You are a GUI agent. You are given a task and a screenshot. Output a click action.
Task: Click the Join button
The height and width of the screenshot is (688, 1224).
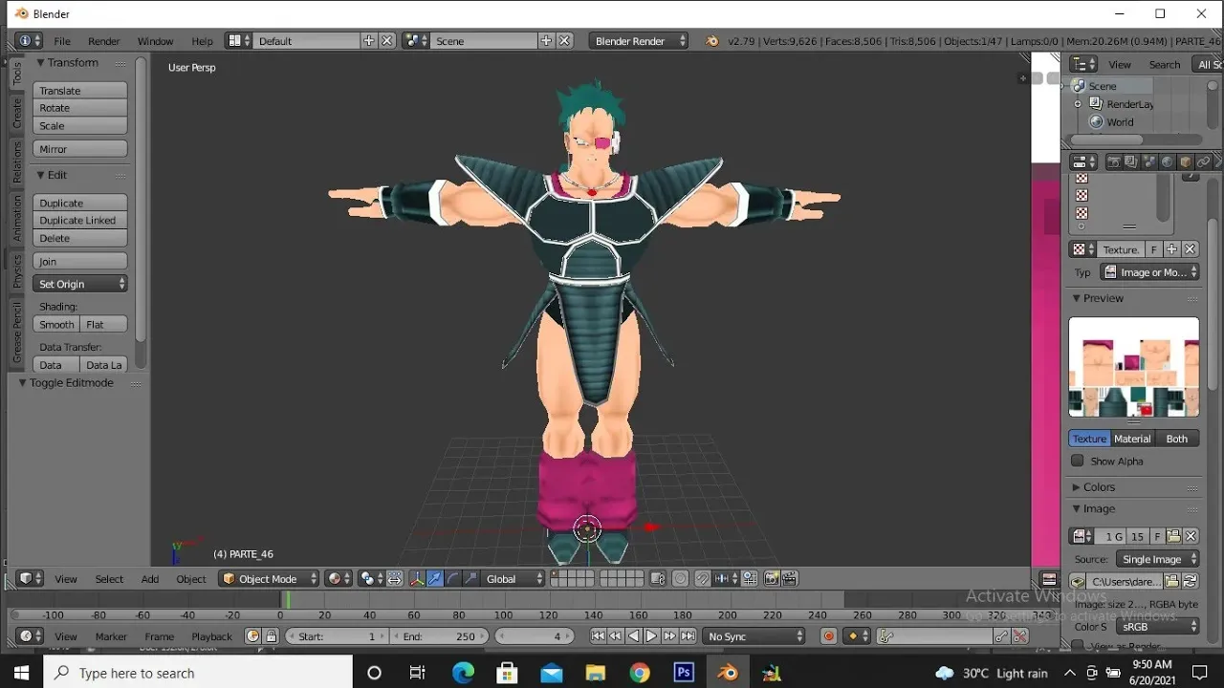[80, 261]
